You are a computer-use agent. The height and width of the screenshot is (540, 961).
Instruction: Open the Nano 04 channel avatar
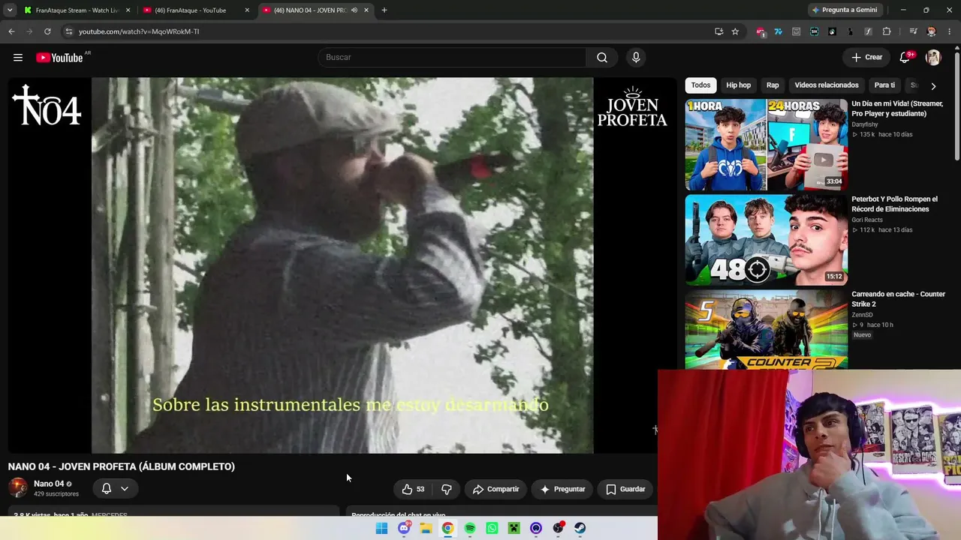tap(18, 488)
